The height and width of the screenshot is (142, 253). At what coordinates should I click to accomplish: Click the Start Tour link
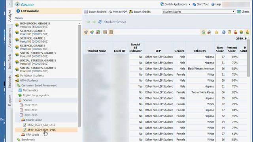pos(201,4)
